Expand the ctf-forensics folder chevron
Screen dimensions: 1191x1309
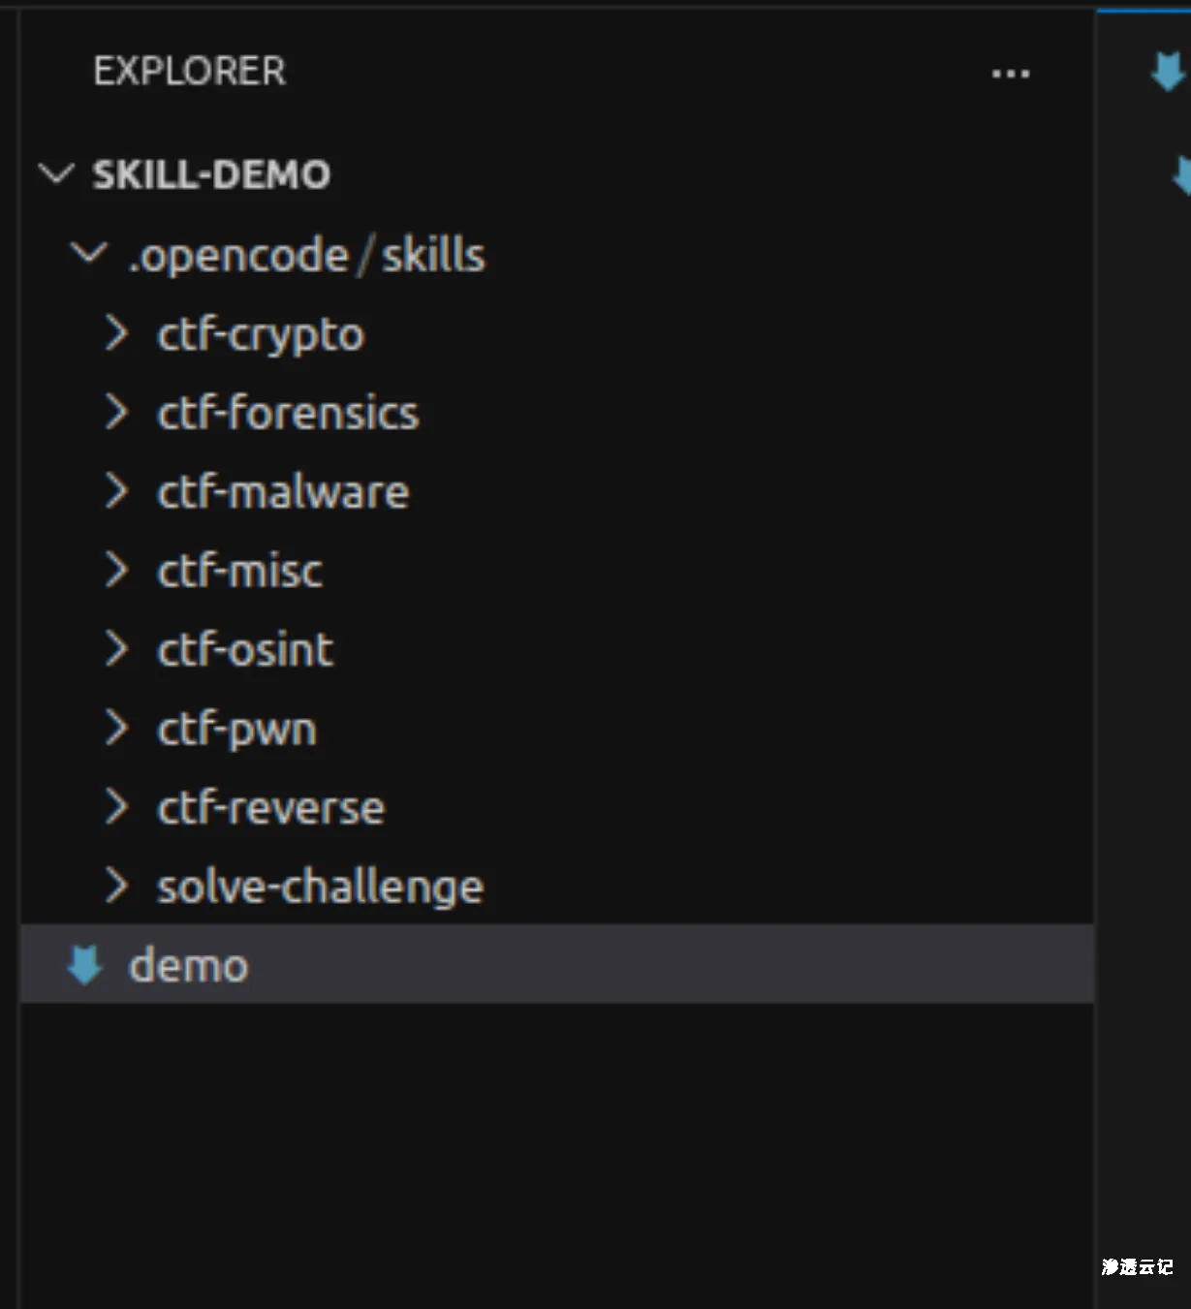point(116,413)
